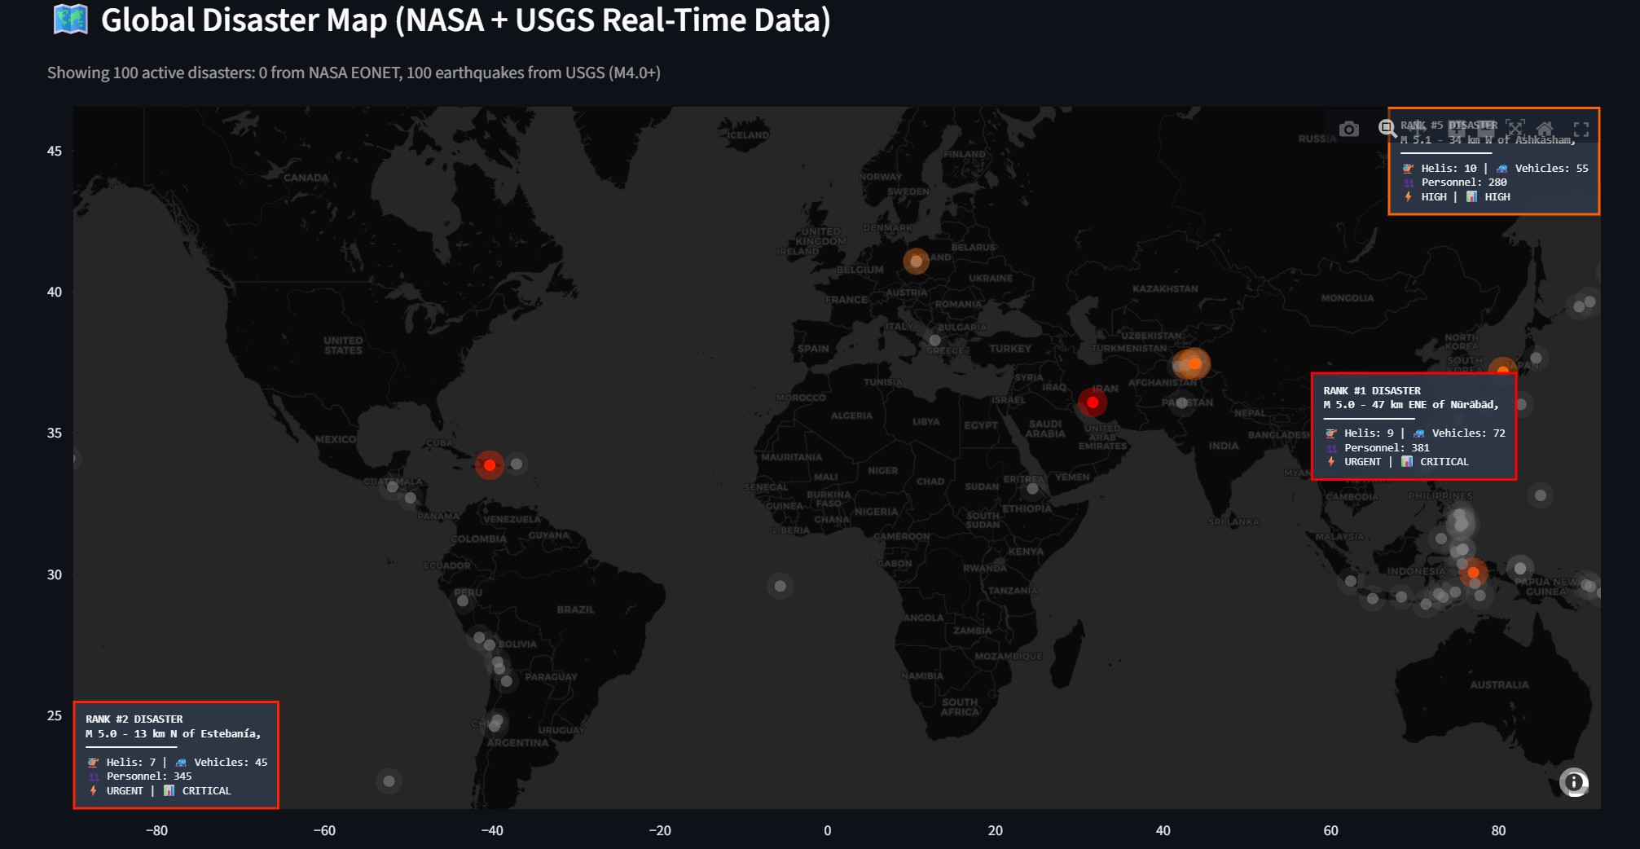This screenshot has height=849, width=1640.
Task: Select the Zoom box tool in the map toolbar
Action: (1387, 129)
